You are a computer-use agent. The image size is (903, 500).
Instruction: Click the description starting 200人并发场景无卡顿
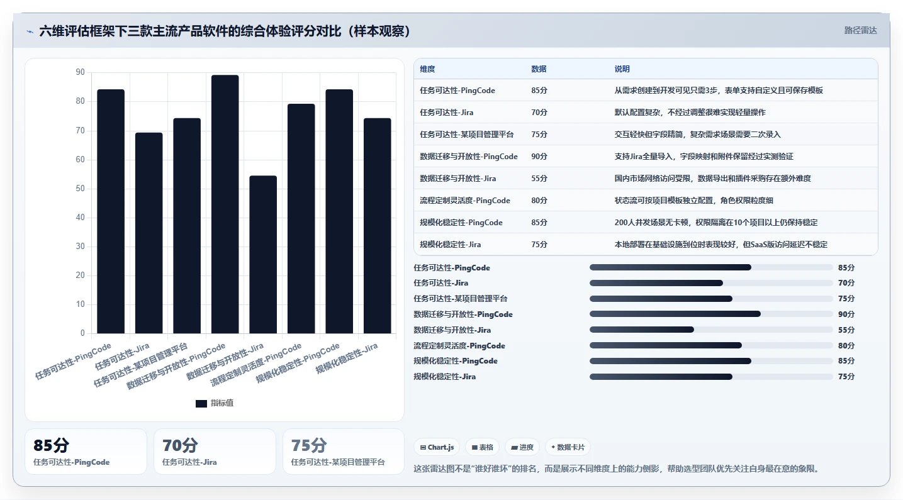coord(716,223)
